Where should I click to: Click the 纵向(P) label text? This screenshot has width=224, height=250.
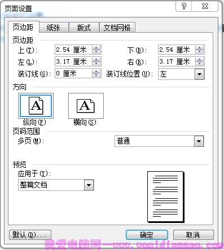coord(34,123)
